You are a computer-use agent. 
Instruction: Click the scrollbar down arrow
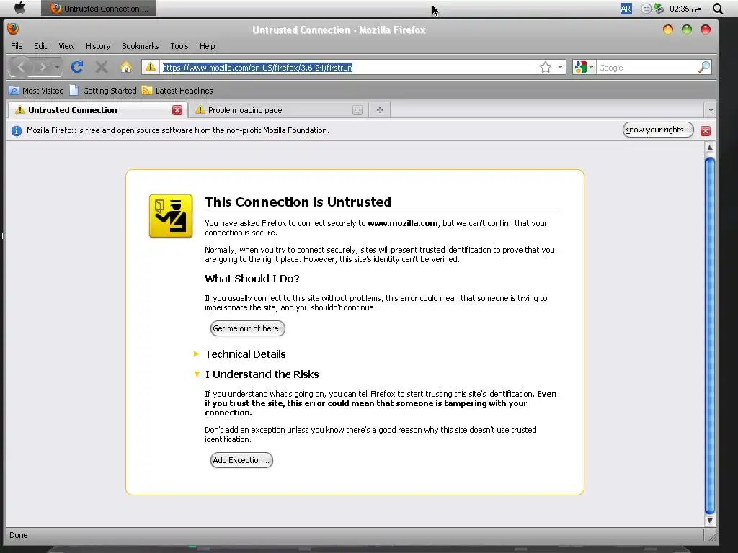(710, 521)
